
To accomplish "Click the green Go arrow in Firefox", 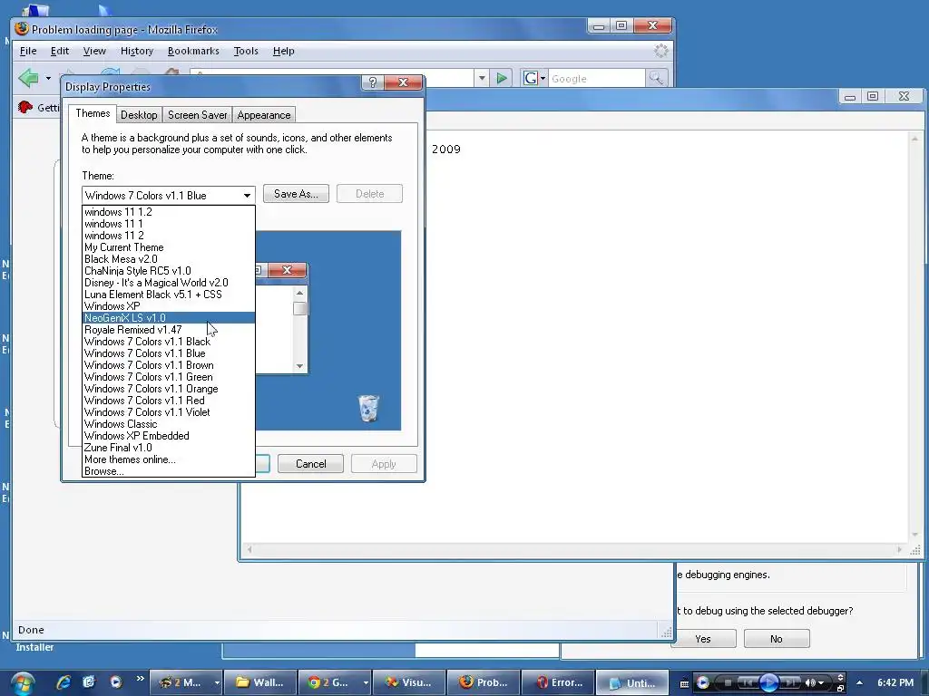I will [x=502, y=78].
